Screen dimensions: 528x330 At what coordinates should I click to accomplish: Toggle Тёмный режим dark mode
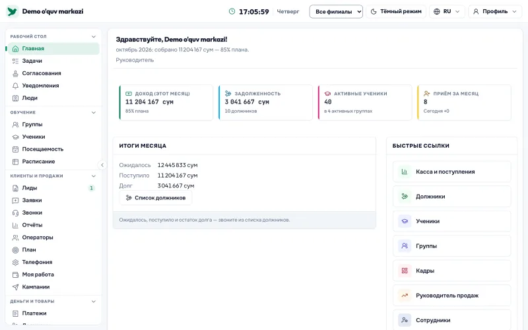coord(396,11)
